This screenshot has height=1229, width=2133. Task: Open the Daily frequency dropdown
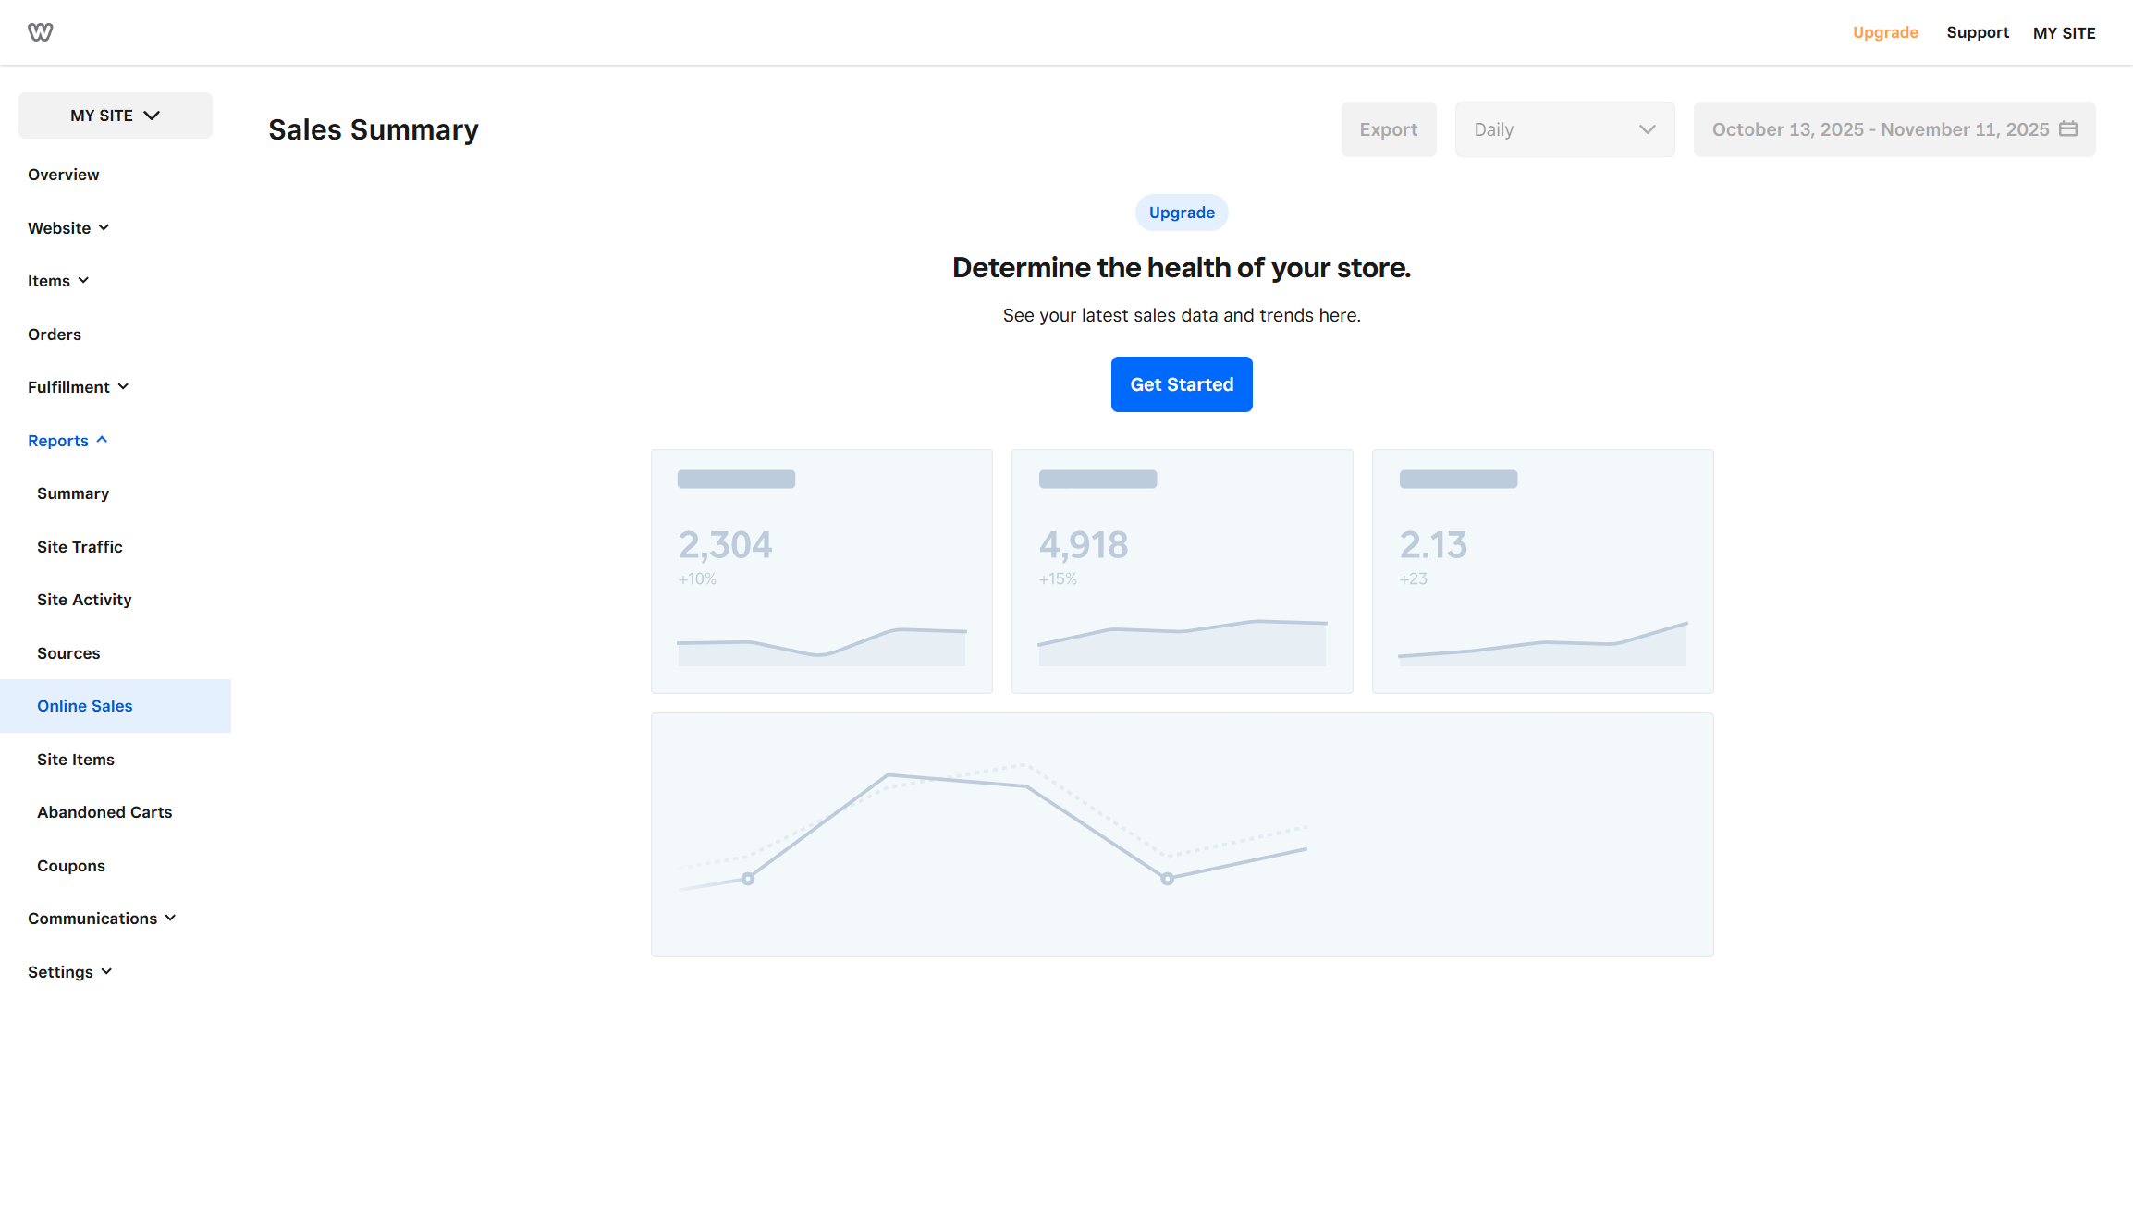tap(1563, 129)
